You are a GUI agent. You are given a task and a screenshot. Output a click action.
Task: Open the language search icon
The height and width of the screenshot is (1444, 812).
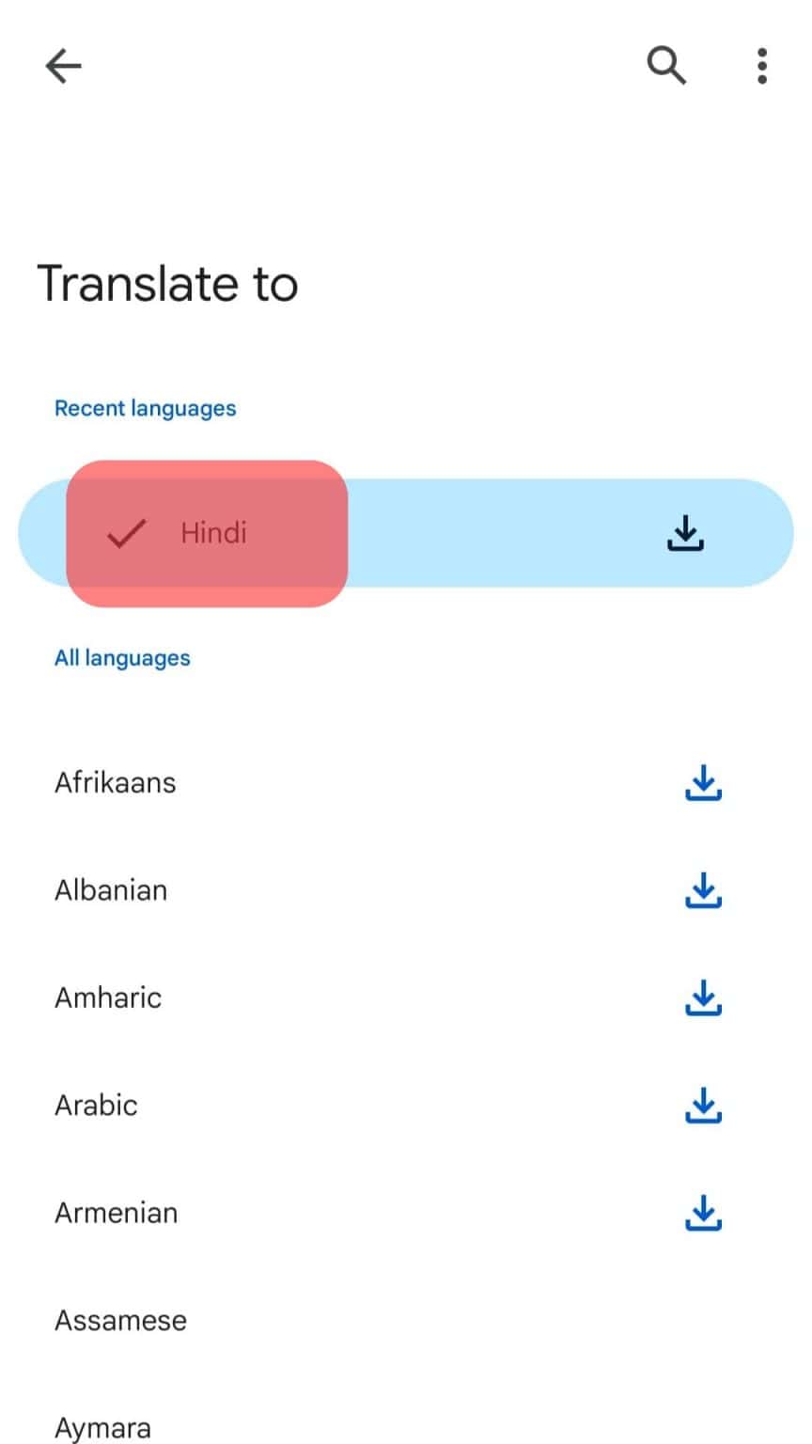(x=665, y=66)
